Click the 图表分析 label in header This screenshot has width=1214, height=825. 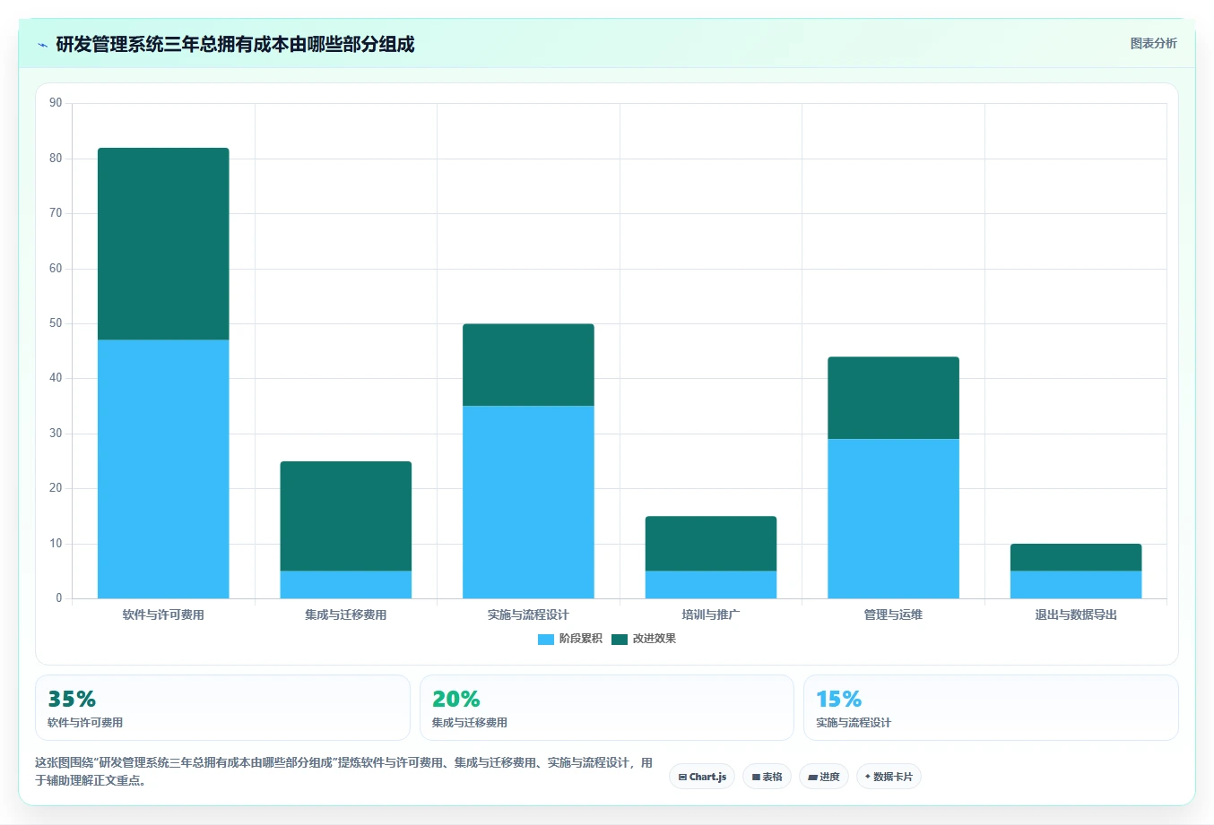(x=1153, y=43)
